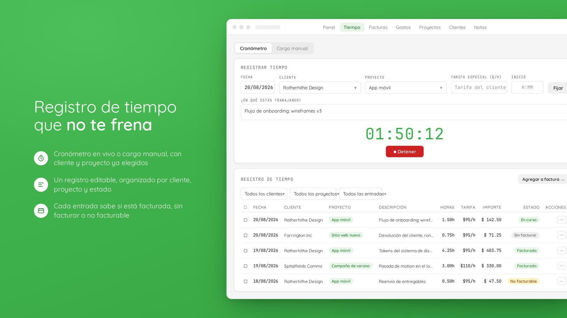The height and width of the screenshot is (318, 567).
Task: Click the Fecha date field
Action: [x=258, y=87]
